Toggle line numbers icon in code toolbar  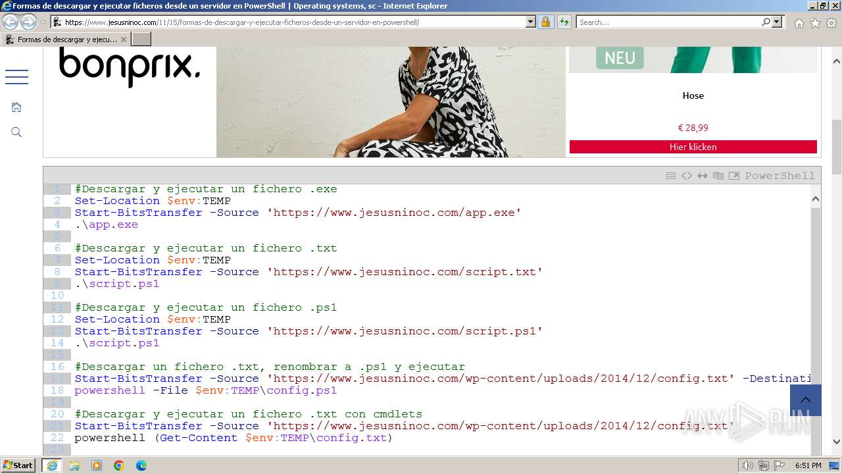(671, 176)
